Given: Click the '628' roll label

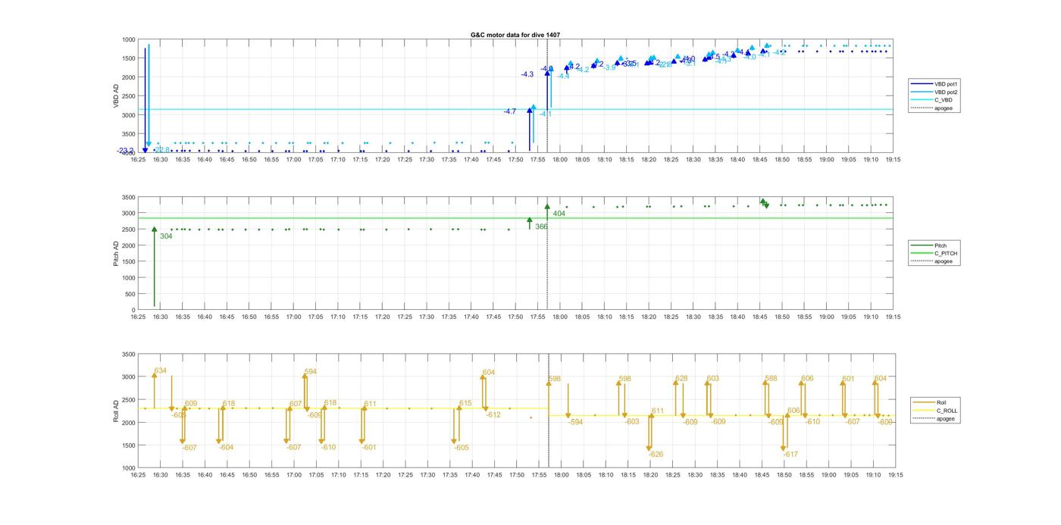Looking at the screenshot, I should tap(681, 379).
